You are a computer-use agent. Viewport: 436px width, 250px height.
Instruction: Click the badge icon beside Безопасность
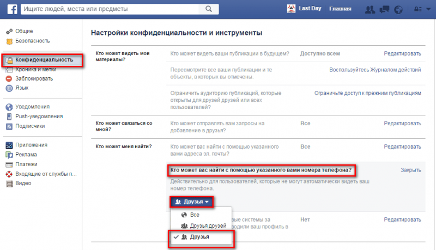(9, 41)
